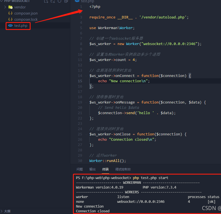Fold the onClose function at line 25
The width and height of the screenshot is (221, 214).
coord(86,134)
